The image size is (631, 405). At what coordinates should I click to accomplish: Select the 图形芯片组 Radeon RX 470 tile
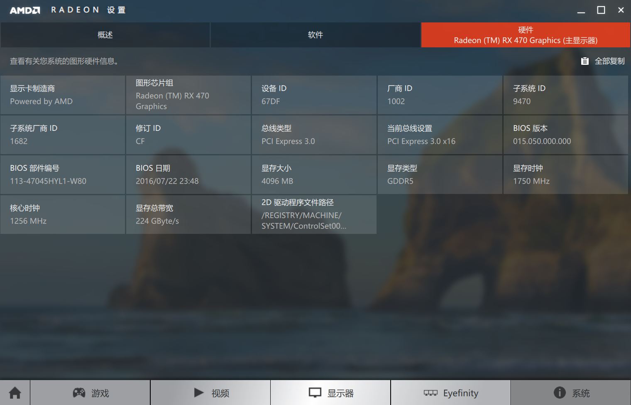(188, 95)
